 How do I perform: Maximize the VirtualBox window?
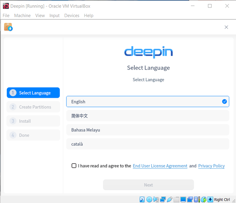[x=210, y=6]
